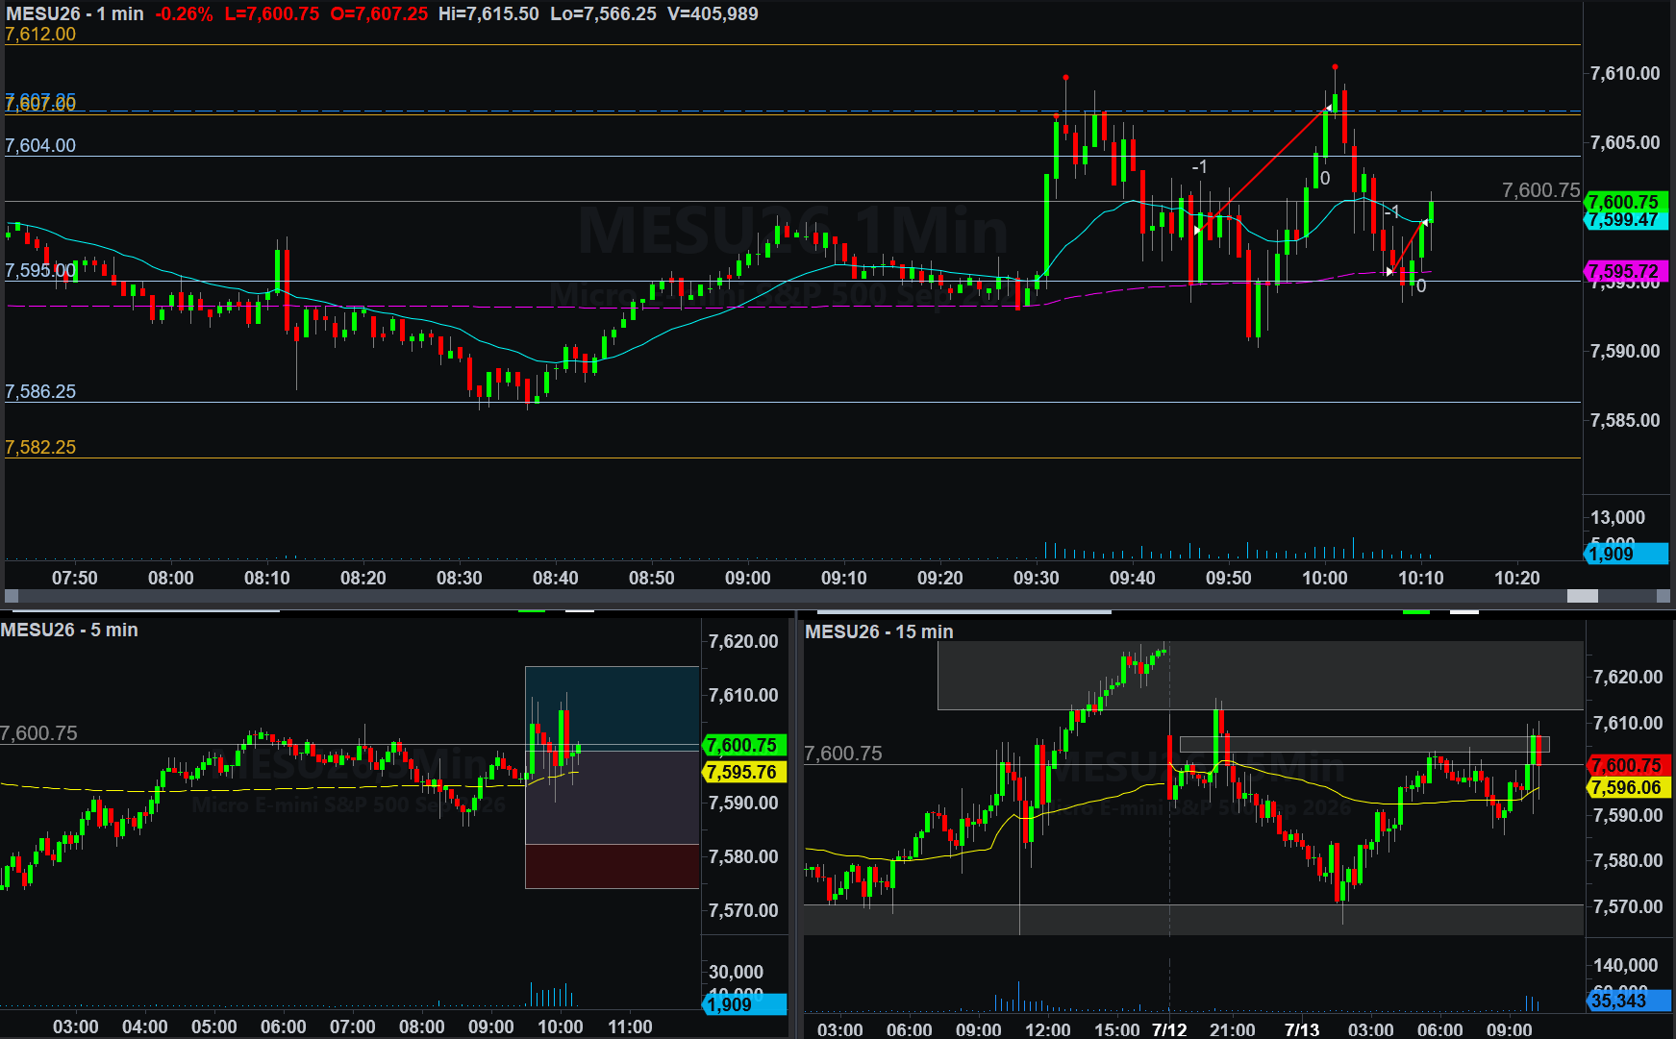
Task: Click the red swing-high dot above 10:00 candle
Action: point(1335,66)
